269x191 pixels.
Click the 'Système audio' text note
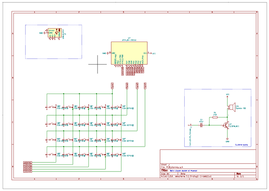(x=242, y=144)
